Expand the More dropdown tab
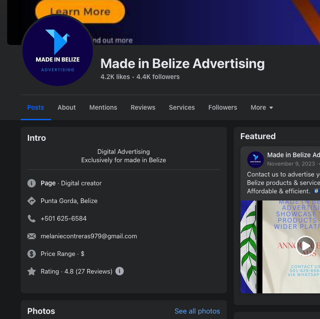Viewport: 320px width, 319px height. 261,107
